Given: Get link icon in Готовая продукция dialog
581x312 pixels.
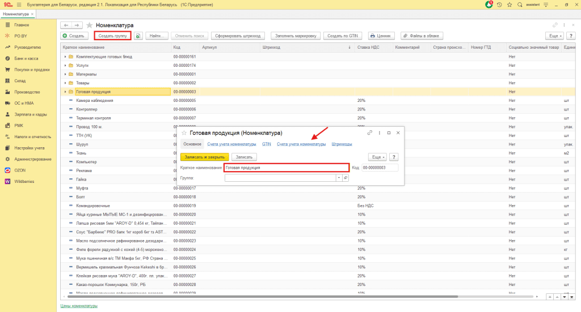Looking at the screenshot, I should [370, 133].
